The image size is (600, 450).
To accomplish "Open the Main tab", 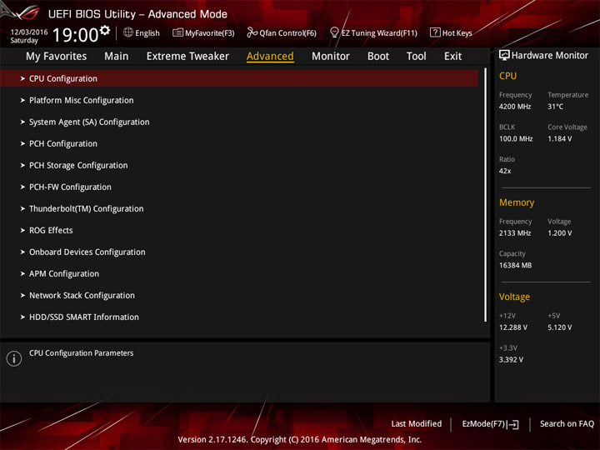I will (x=117, y=57).
